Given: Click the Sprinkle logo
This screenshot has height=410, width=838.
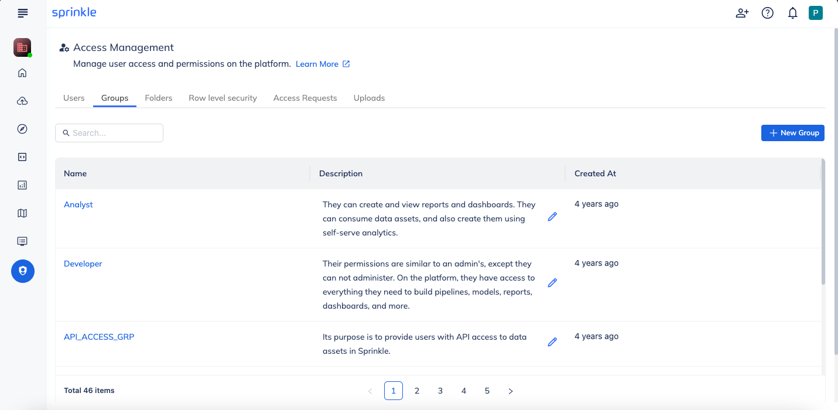Looking at the screenshot, I should tap(74, 12).
